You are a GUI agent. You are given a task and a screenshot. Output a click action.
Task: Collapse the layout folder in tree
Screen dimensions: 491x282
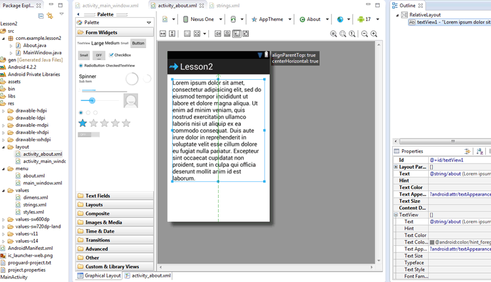click(3, 147)
